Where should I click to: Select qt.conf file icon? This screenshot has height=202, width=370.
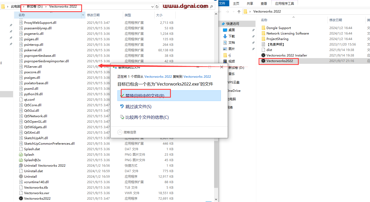21,99
